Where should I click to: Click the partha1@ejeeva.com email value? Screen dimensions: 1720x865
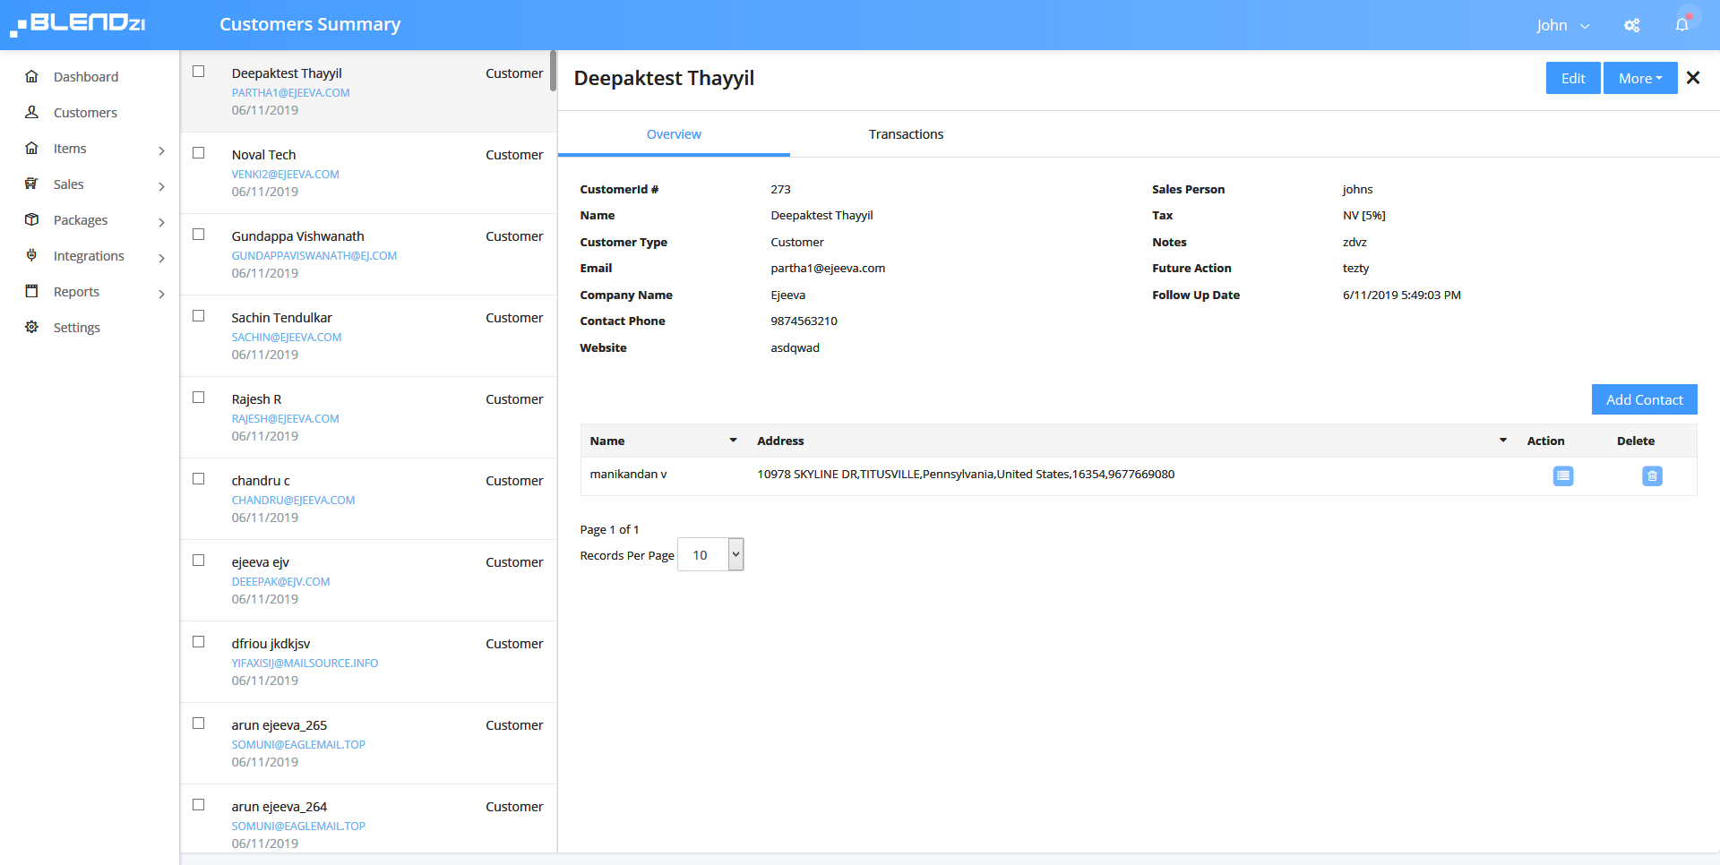pos(828,268)
